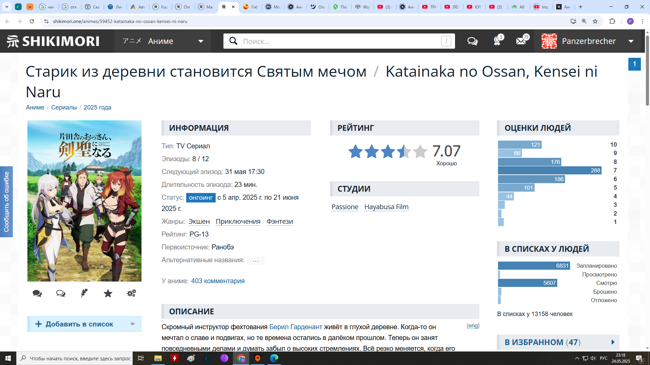This screenshot has width=650, height=365.
Task: Open the Экшен genre link
Action: point(199,221)
